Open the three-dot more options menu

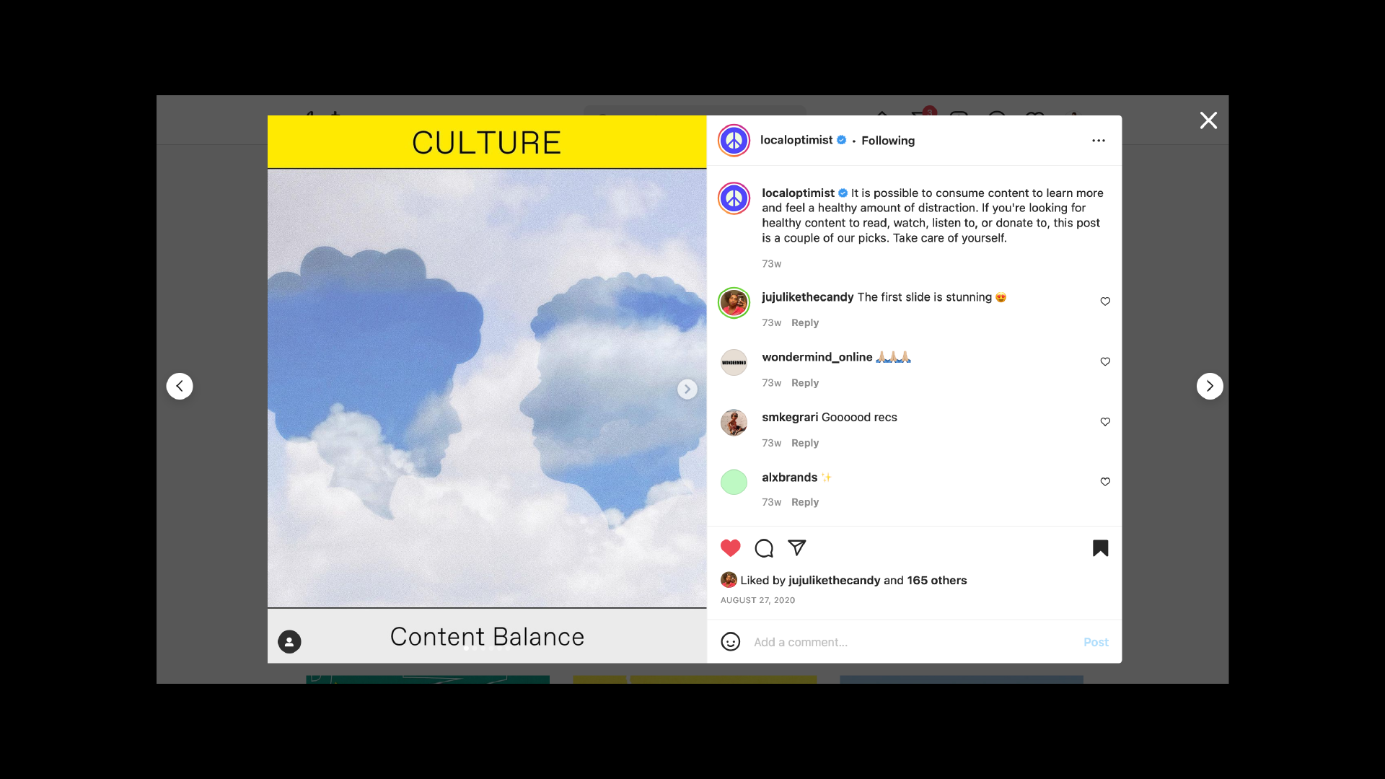1098,141
